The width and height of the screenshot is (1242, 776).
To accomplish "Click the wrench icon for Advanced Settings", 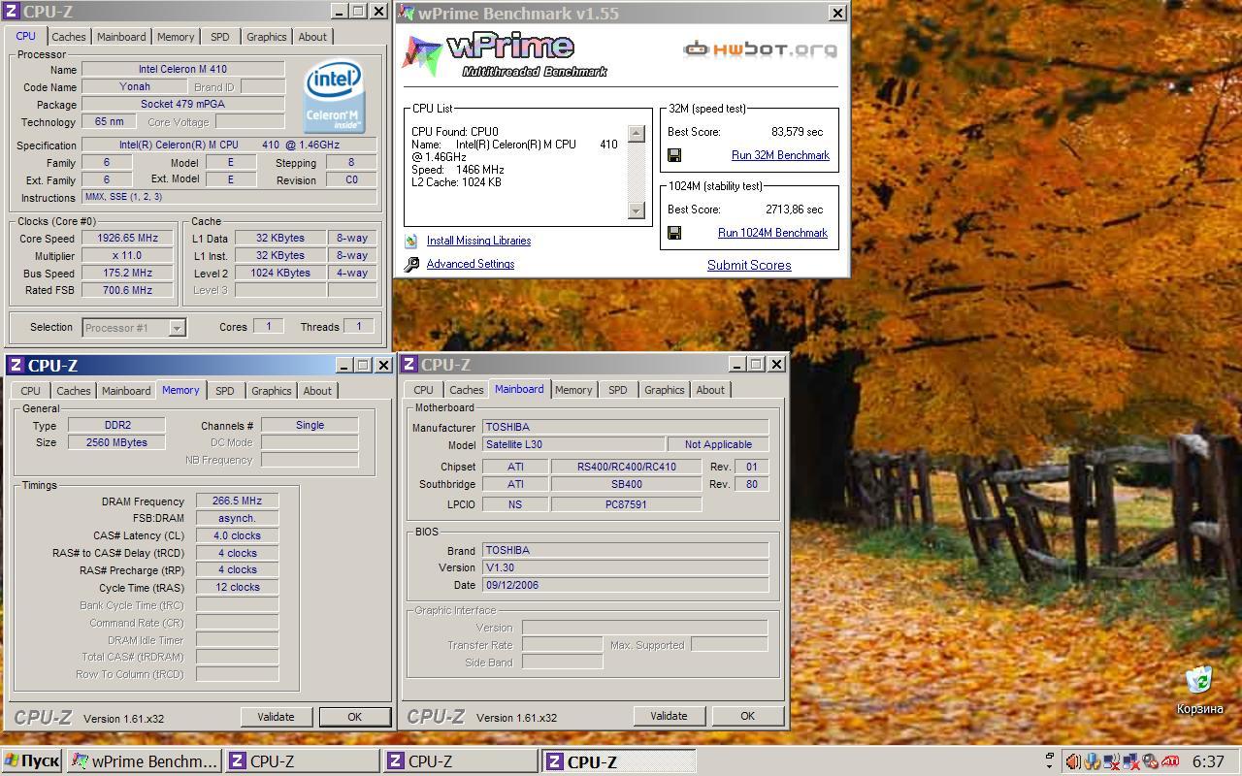I will [x=411, y=264].
